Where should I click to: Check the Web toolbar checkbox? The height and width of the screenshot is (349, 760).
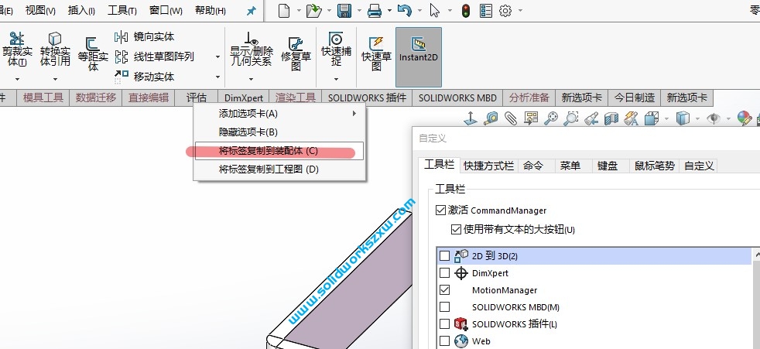[x=444, y=340]
